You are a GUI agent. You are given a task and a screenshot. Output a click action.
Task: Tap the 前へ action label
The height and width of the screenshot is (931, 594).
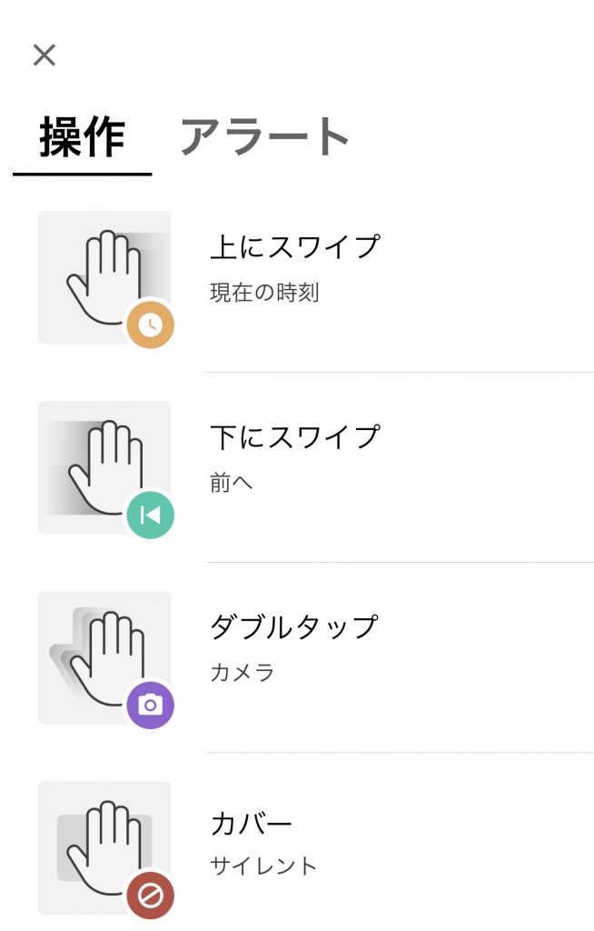(232, 483)
